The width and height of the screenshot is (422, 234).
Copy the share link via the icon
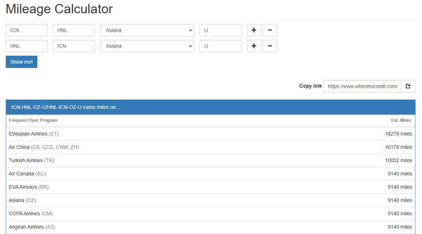pyautogui.click(x=408, y=86)
